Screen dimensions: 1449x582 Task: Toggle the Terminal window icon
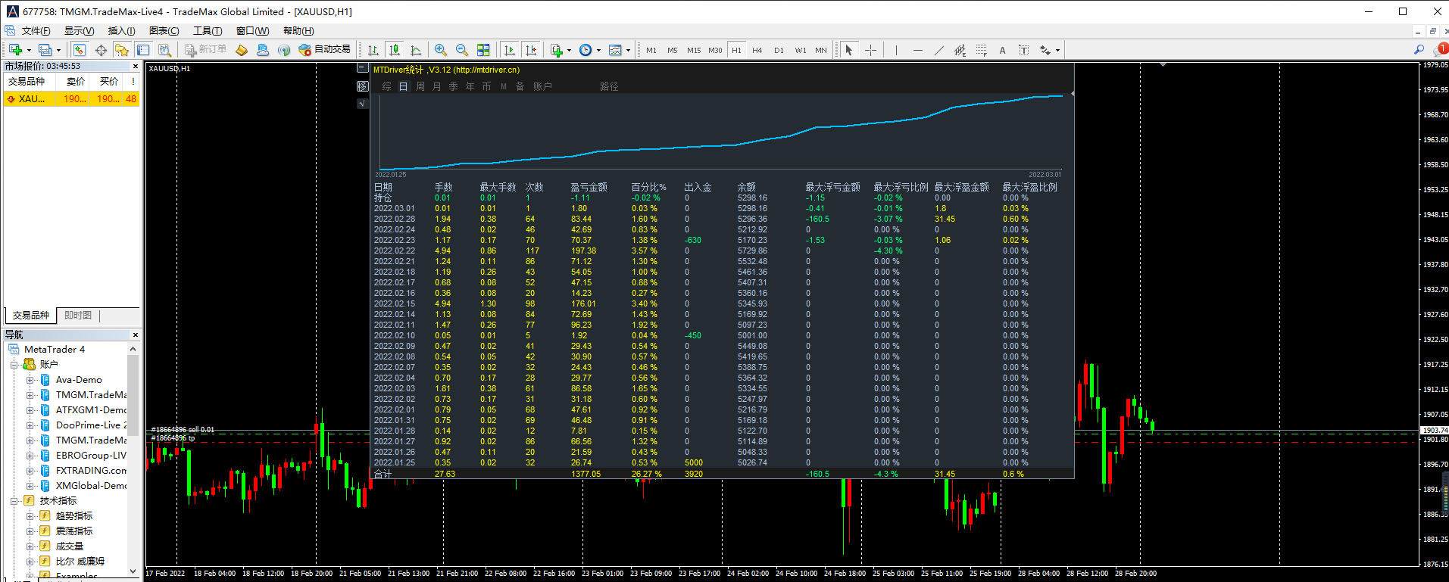(143, 50)
